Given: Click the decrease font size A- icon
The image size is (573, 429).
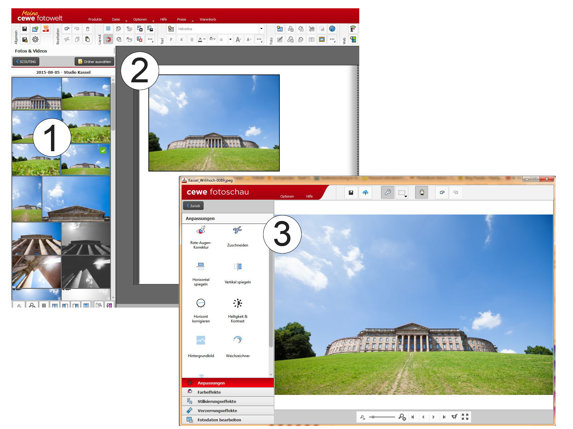Looking at the screenshot, I should pos(249,39).
